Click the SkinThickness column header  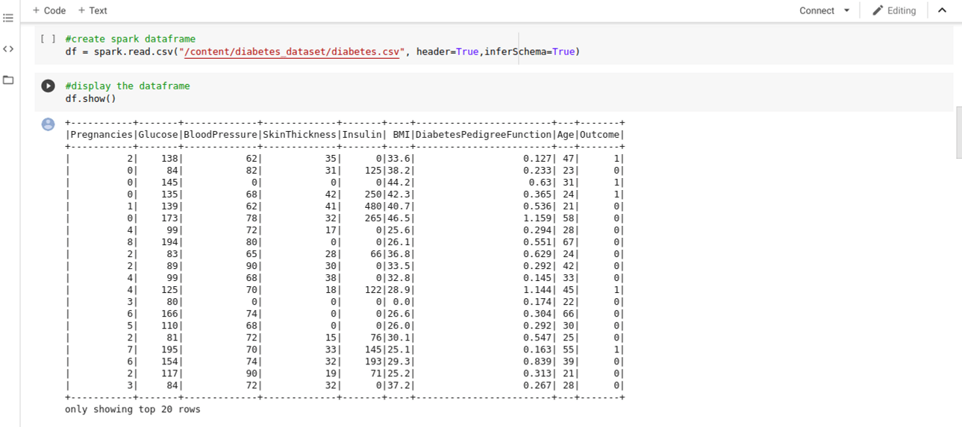click(300, 135)
